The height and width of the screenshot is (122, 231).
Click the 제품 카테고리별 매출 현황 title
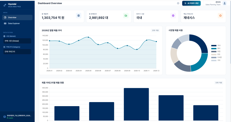53,83
